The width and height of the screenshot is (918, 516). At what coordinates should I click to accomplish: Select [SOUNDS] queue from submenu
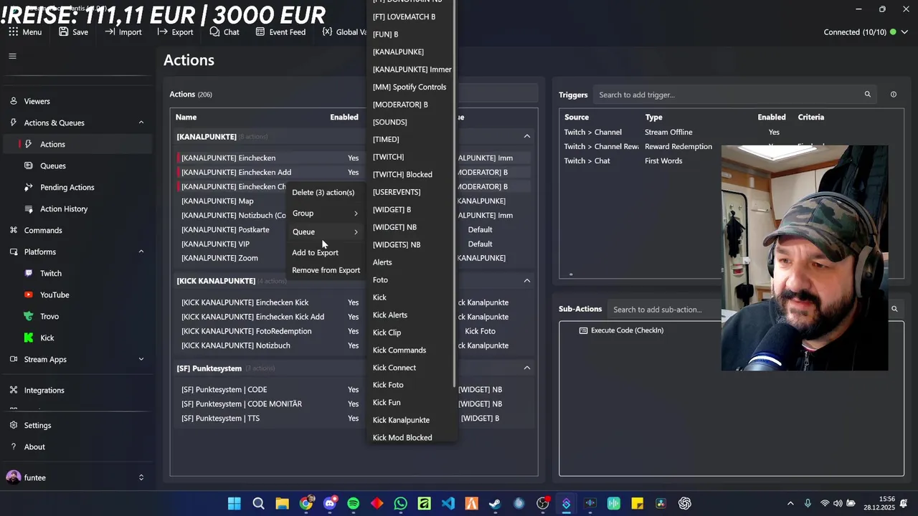click(389, 122)
